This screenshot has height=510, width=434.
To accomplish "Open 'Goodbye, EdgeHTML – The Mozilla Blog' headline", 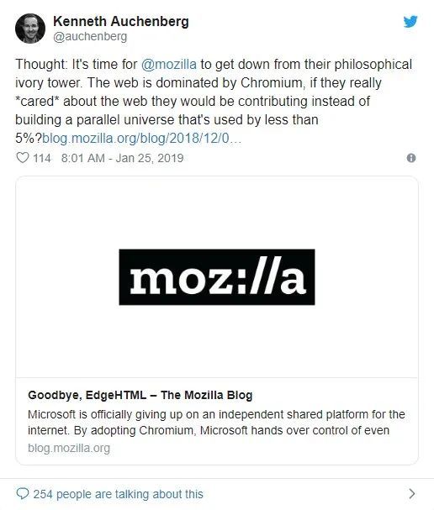I will pos(140,395).
